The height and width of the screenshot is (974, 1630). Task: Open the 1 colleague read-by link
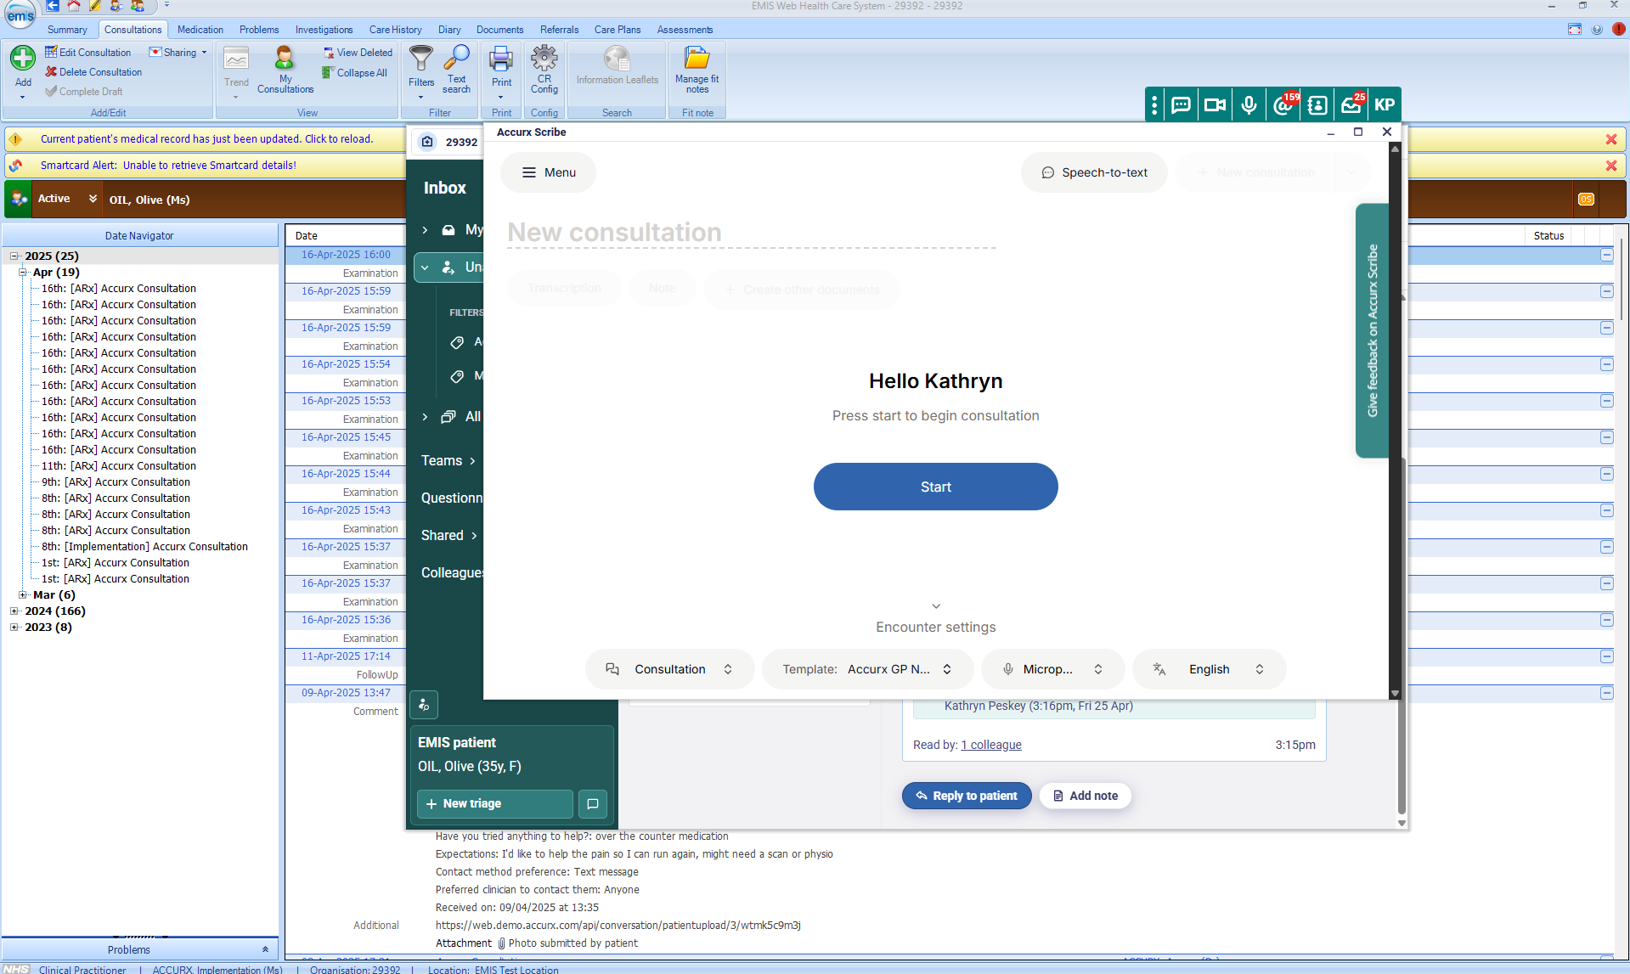point(990,745)
